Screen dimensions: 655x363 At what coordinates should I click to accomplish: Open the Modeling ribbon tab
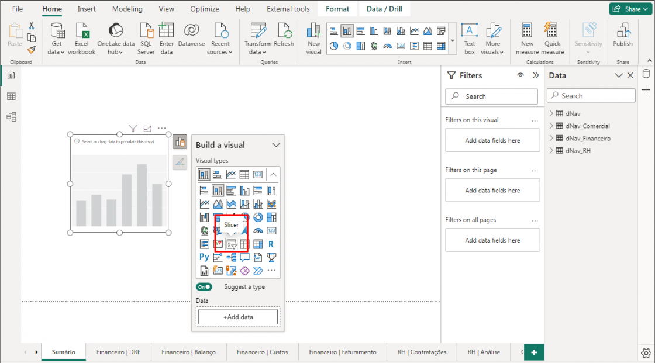coord(127,9)
